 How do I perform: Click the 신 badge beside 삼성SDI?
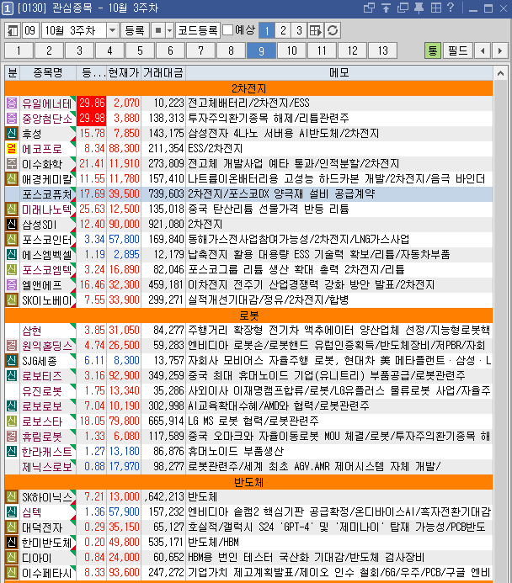click(11, 224)
